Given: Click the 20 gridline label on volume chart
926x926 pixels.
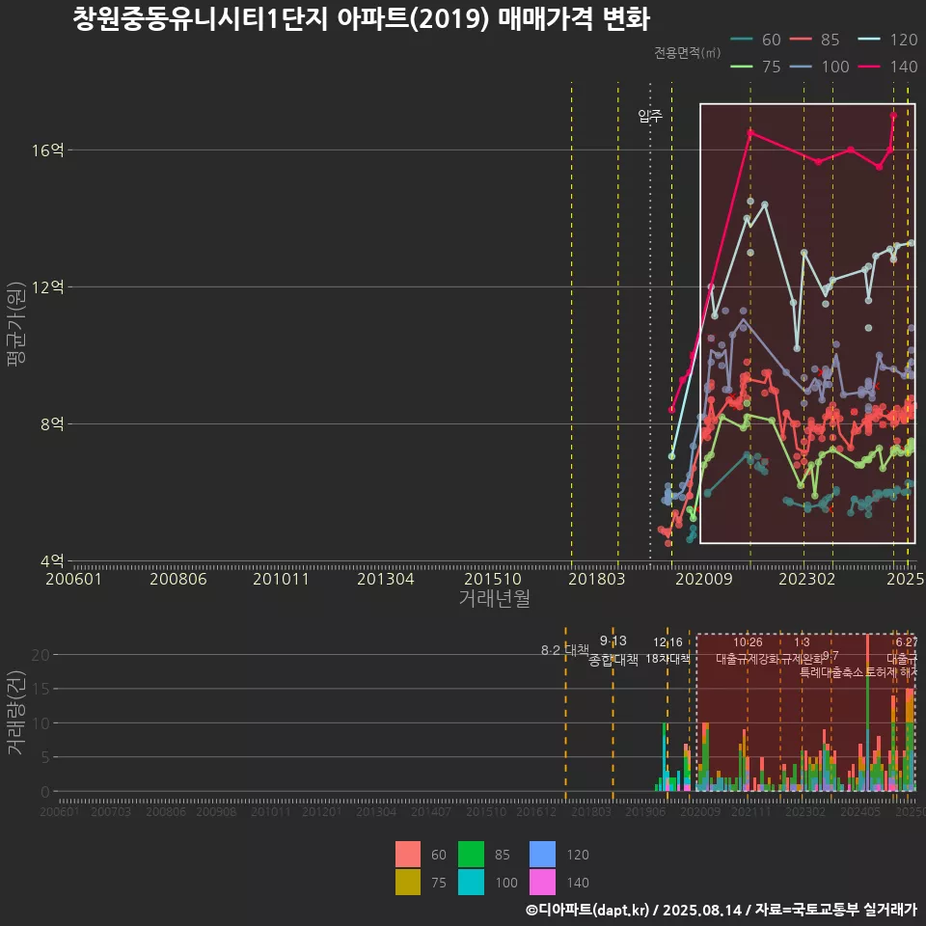Looking at the screenshot, I should (41, 654).
